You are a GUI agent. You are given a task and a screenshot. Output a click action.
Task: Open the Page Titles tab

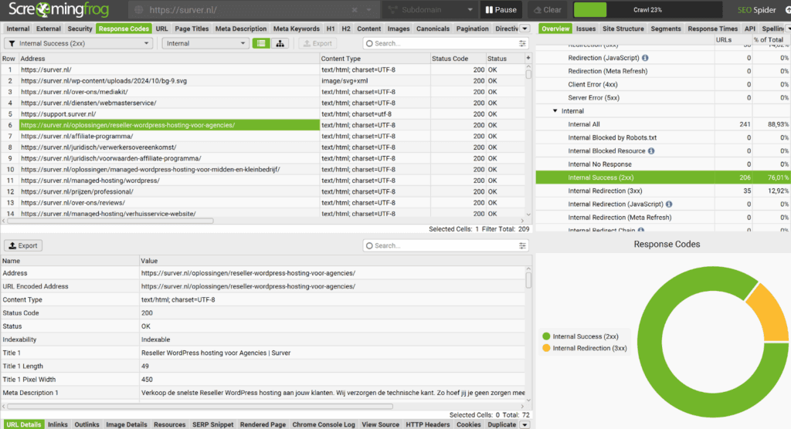tap(192, 29)
